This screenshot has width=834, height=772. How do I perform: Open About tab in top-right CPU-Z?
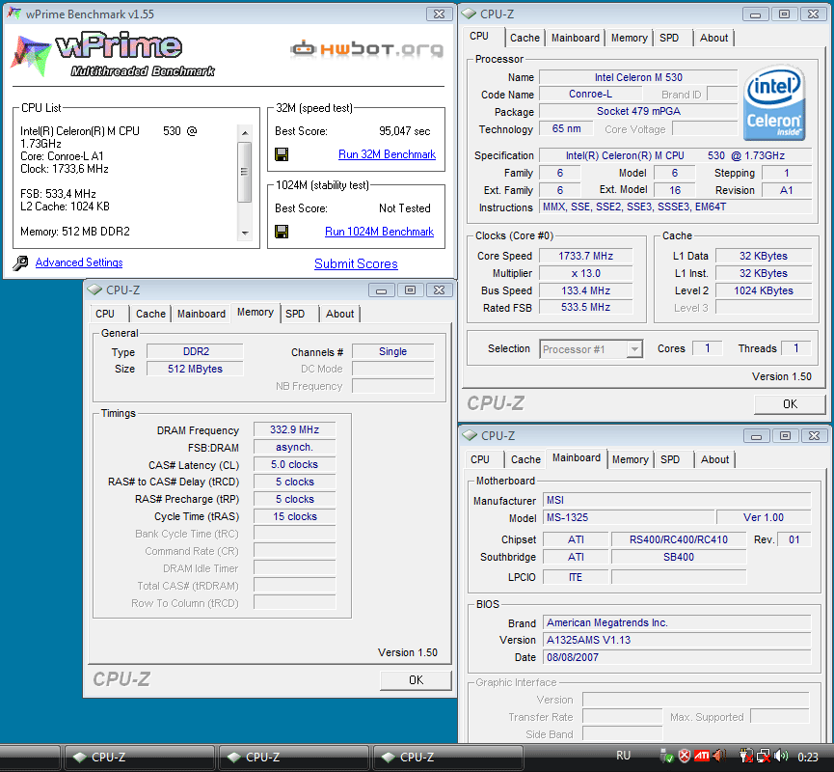pyautogui.click(x=713, y=38)
